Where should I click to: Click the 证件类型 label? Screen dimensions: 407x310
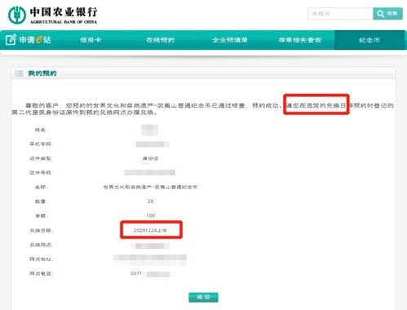coord(41,158)
